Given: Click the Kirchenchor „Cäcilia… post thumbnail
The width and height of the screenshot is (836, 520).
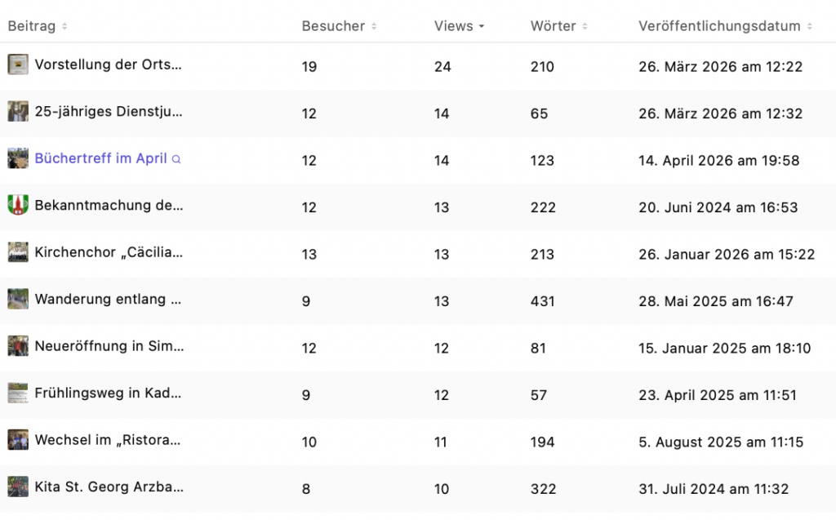Looking at the screenshot, I should point(18,253).
